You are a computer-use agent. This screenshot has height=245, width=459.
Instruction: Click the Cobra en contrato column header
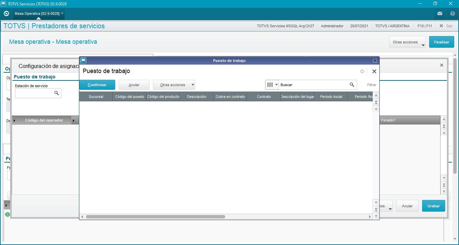(231, 97)
